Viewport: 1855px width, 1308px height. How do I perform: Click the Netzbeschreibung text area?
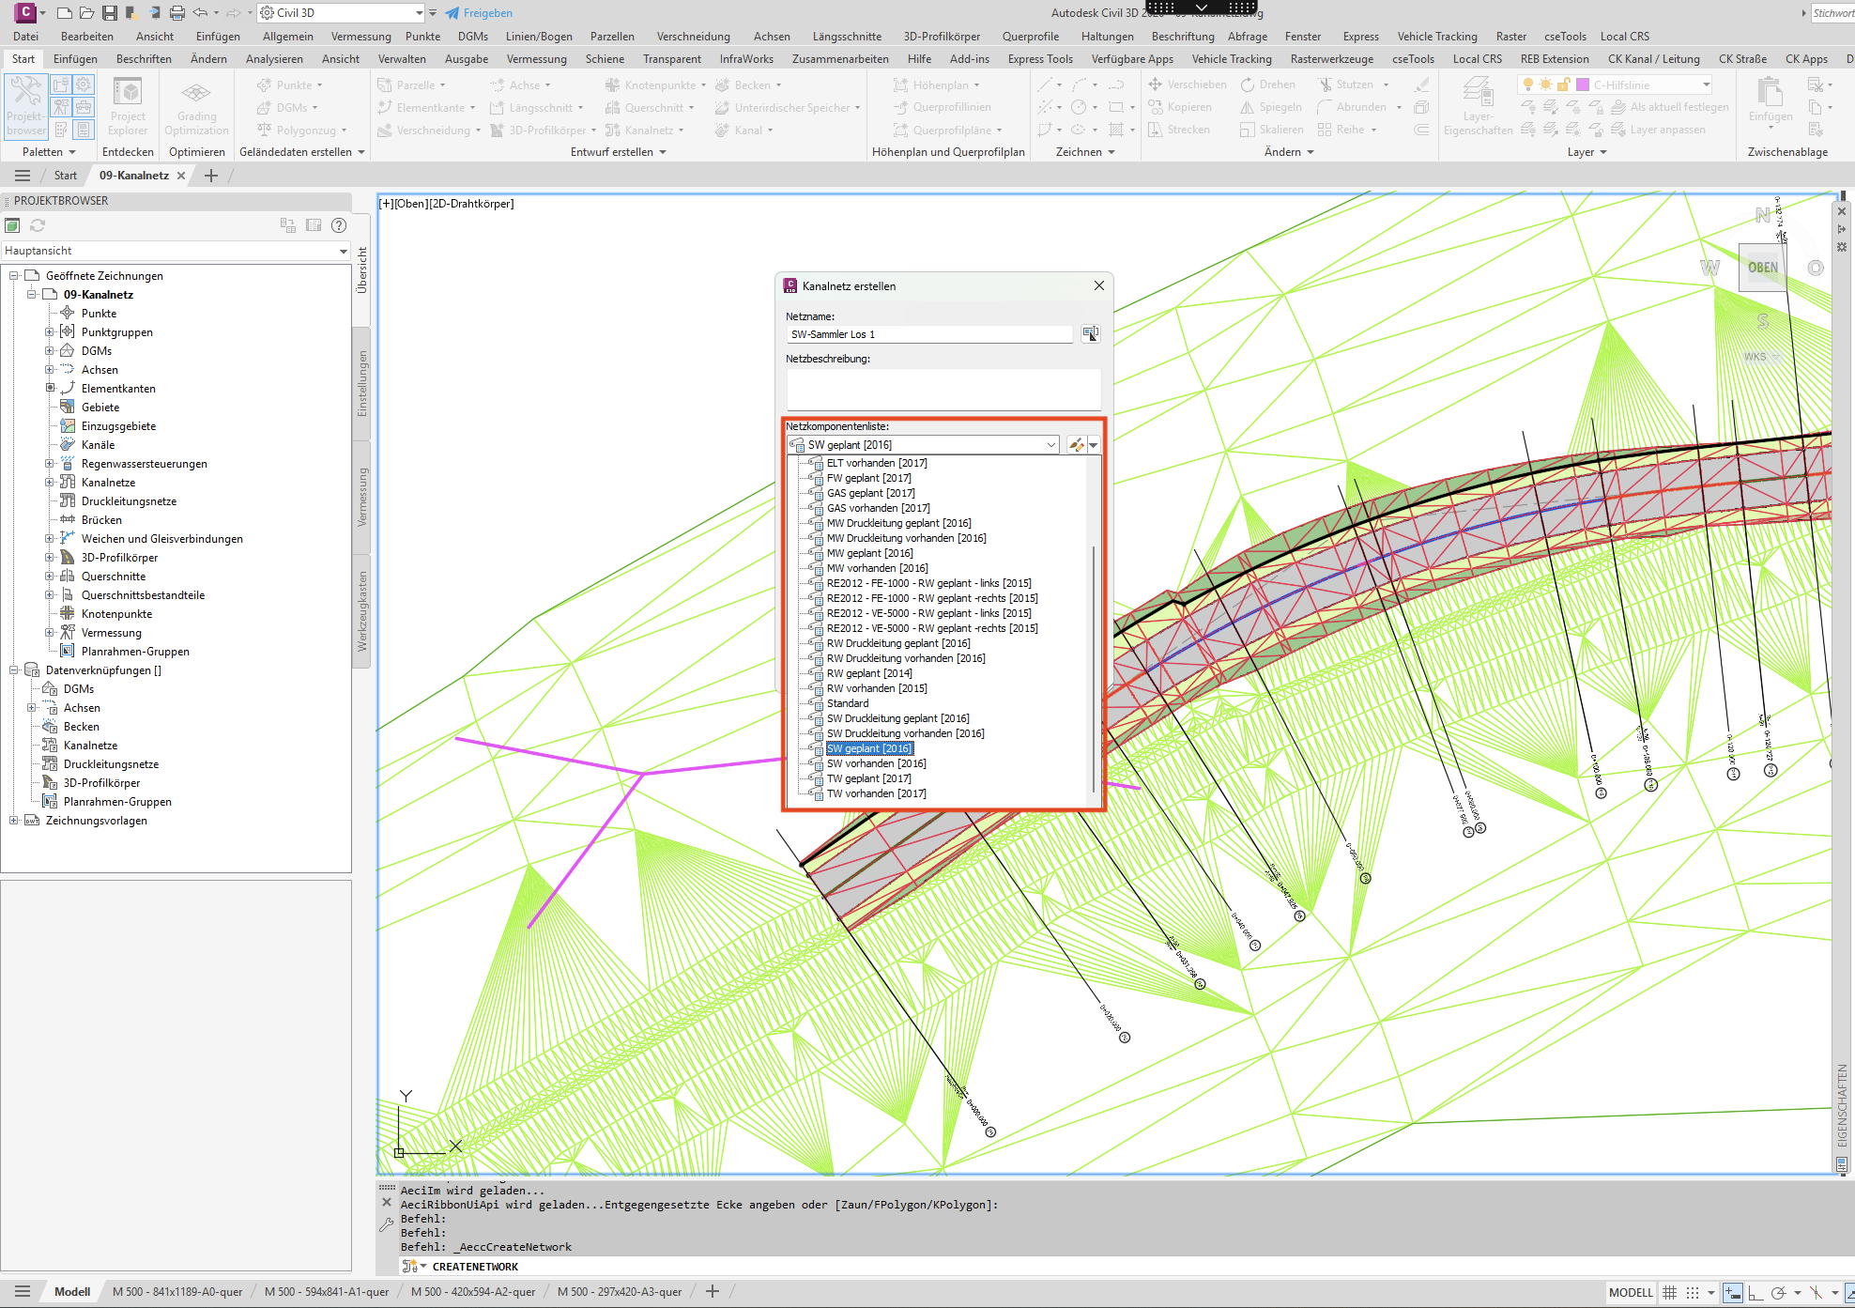coord(943,389)
